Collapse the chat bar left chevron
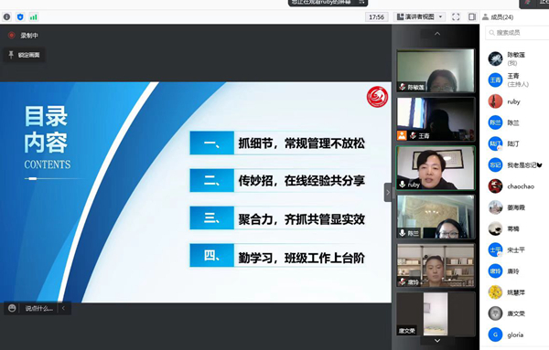Screen dimensions: 549x350 tap(63, 308)
